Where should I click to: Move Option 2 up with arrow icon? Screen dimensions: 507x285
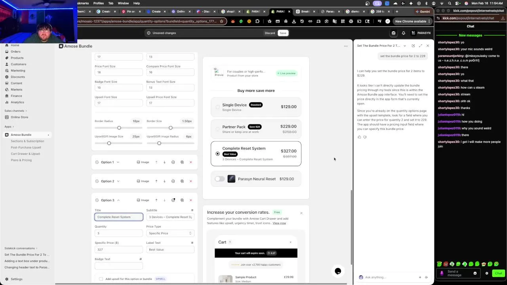(156, 181)
